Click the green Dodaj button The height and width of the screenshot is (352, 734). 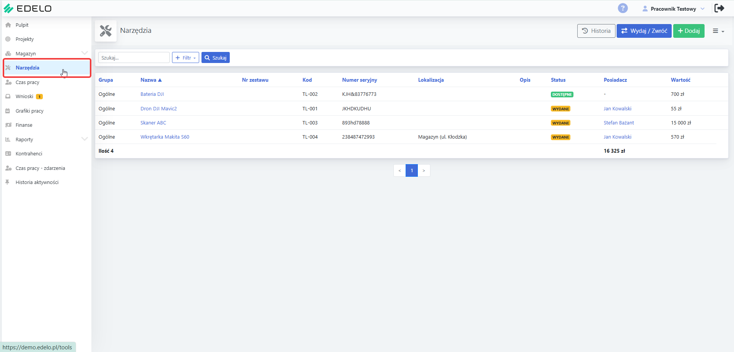click(689, 31)
